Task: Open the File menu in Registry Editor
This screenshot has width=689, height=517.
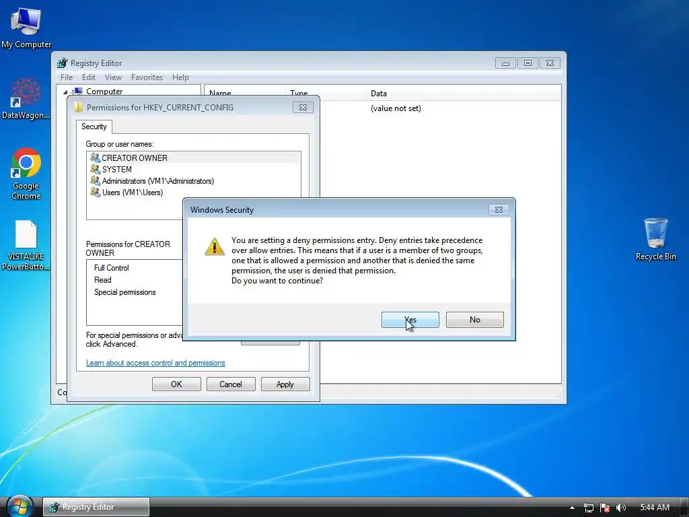Action: tap(67, 77)
